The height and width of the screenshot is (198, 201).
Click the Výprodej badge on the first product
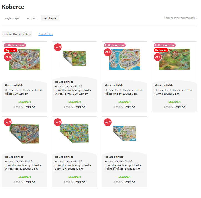click(11, 50)
